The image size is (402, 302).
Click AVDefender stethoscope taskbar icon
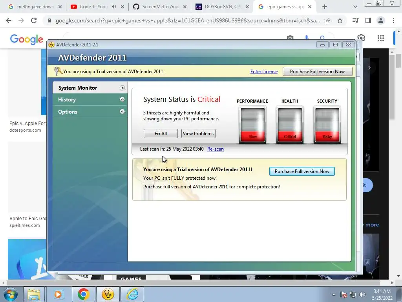tap(108, 294)
